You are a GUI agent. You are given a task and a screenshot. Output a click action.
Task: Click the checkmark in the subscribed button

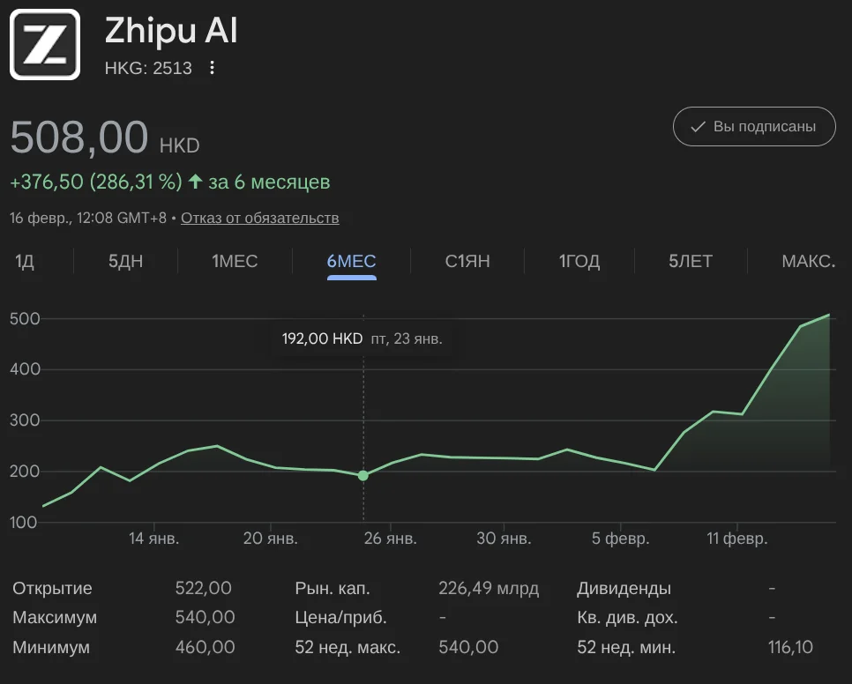pyautogui.click(x=698, y=127)
